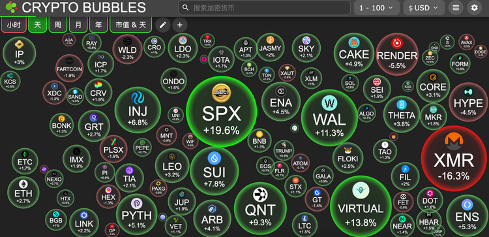Click the Crypto Bubbles logo icon
Image resolution: width=489 pixels, height=237 pixels.
point(12,7)
